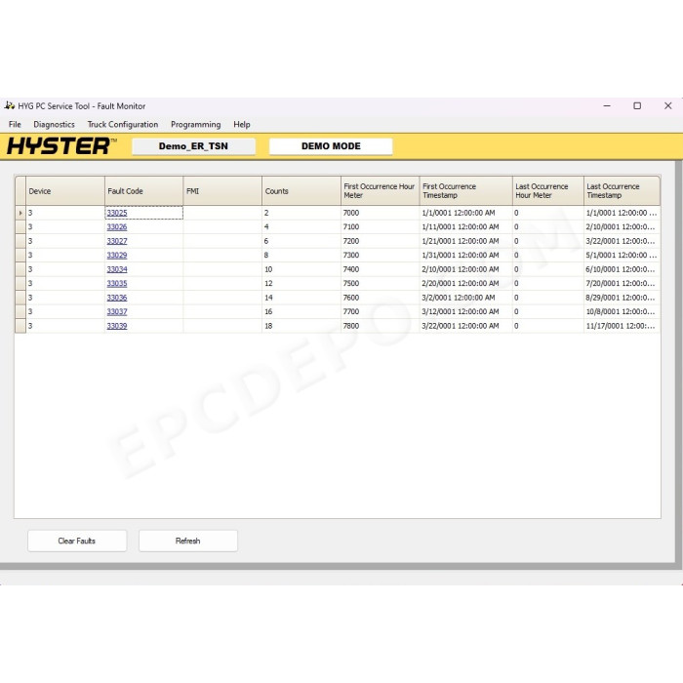Open fault code 33035 link

(117, 284)
